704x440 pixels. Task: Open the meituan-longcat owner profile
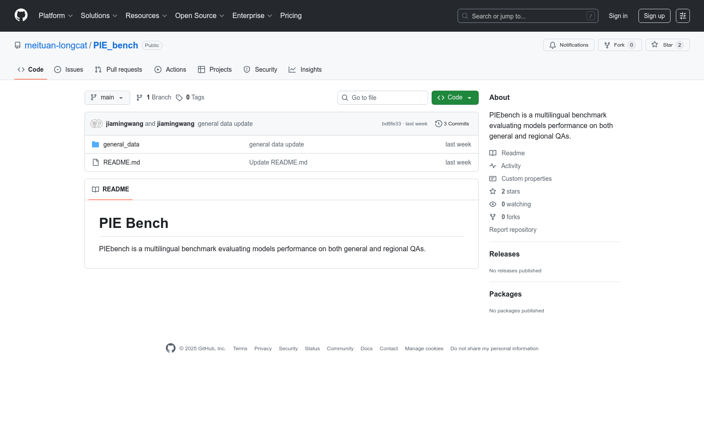(x=56, y=45)
